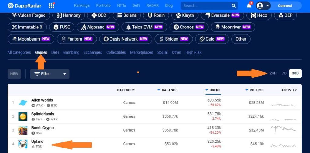Screen dimensions: 310x153
Task: Filter by OEC chain
Action: (99, 15)
